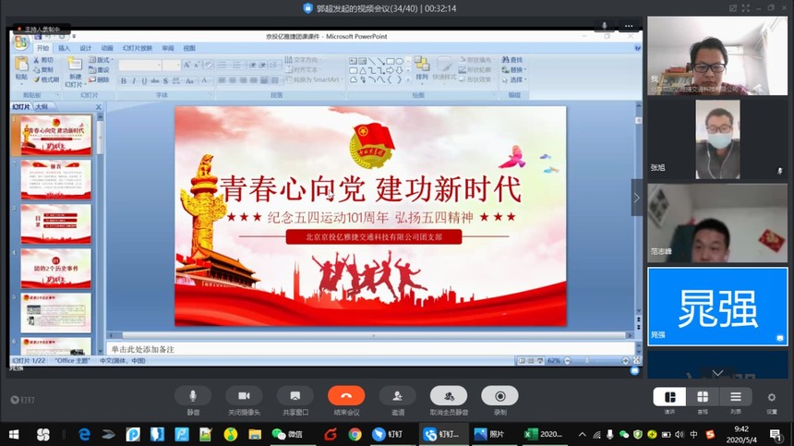Image resolution: width=794 pixels, height=446 pixels.
Task: Select slide 3 thumbnail (目录)
Action: tap(56, 223)
